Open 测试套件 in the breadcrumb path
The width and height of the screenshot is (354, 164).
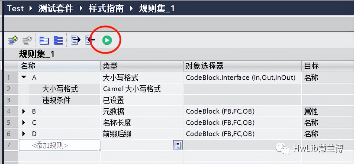pos(56,8)
